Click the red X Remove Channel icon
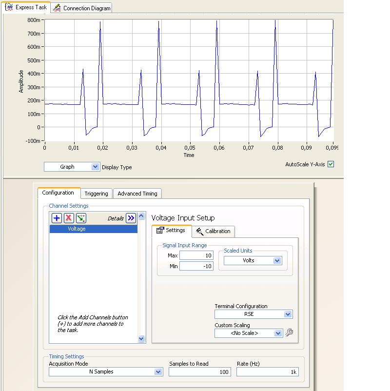Image resolution: width=390 pixels, height=391 pixels. click(x=69, y=218)
